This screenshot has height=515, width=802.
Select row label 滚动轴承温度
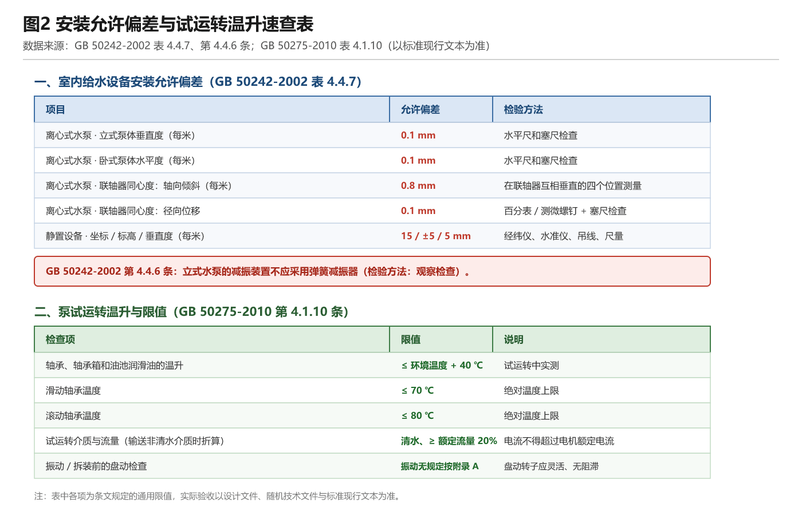pos(73,416)
